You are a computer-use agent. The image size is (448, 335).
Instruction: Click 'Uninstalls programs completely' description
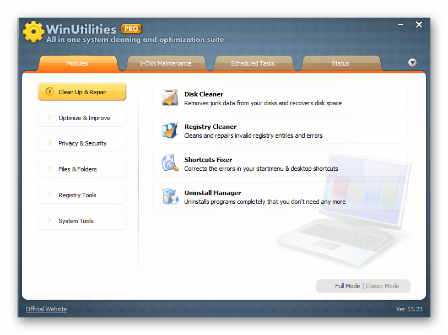[265, 202]
